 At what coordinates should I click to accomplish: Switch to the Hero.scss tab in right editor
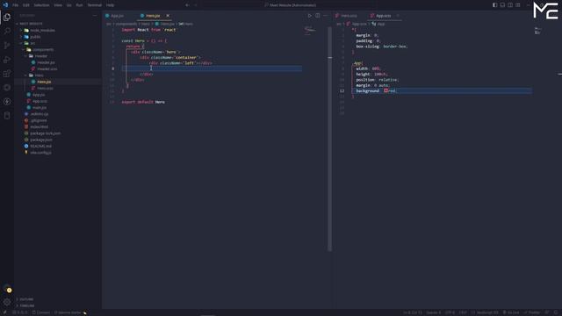click(349, 16)
